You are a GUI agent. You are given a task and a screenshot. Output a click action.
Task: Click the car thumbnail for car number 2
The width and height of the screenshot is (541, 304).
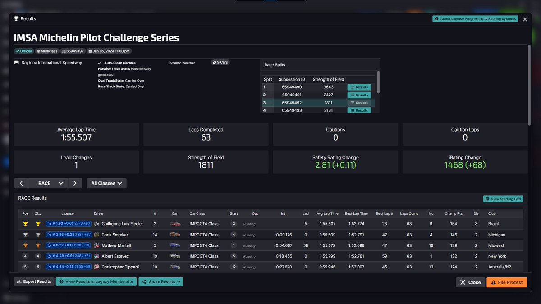(174, 224)
